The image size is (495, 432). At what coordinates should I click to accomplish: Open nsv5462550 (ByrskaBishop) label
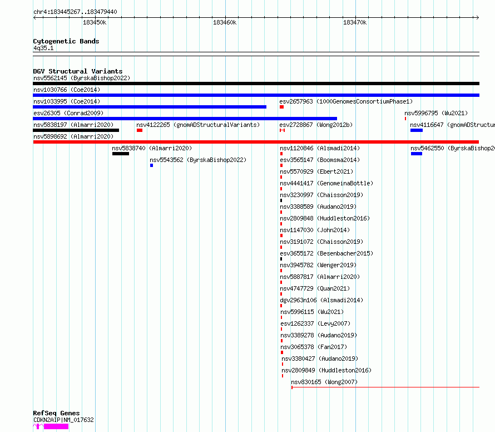(453, 148)
